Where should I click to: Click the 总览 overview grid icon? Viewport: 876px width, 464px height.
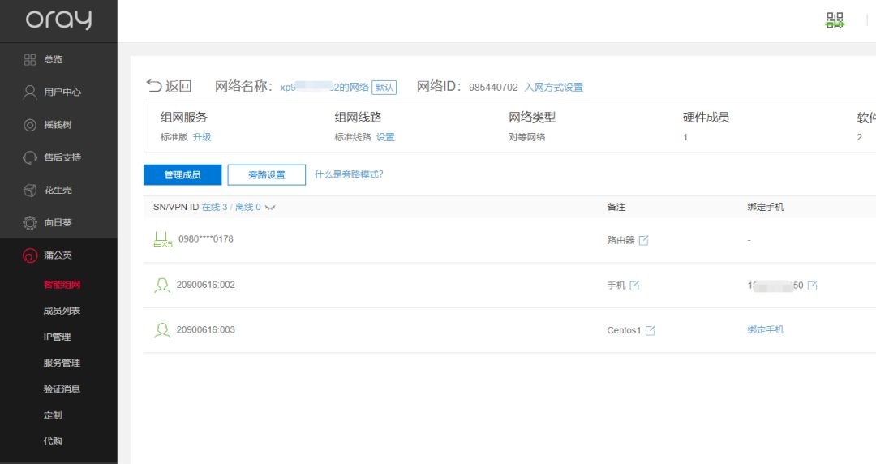(x=30, y=59)
